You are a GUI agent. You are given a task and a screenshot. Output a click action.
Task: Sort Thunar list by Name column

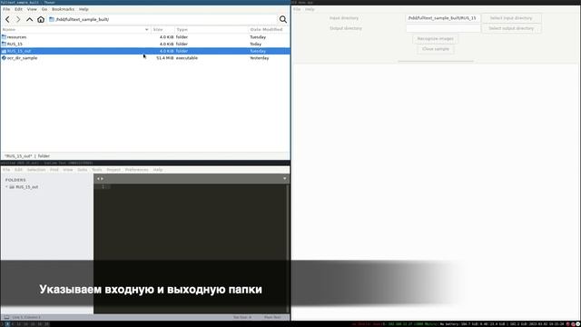[x=75, y=29]
